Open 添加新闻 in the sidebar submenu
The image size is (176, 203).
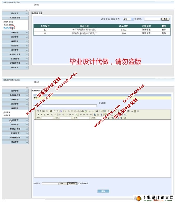(x=7, y=112)
